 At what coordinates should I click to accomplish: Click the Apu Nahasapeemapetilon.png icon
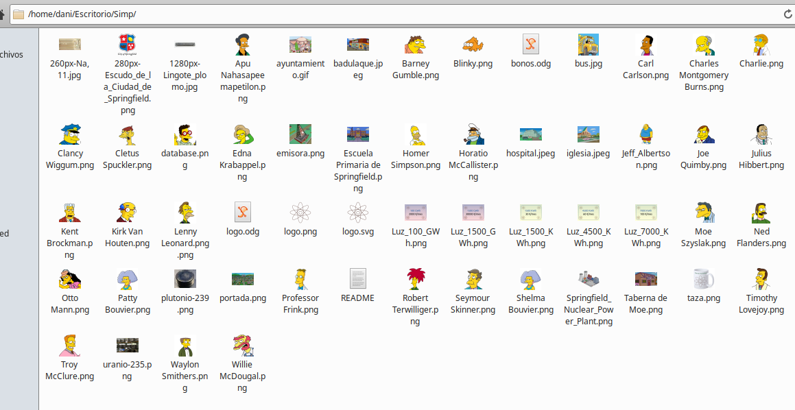[243, 45]
